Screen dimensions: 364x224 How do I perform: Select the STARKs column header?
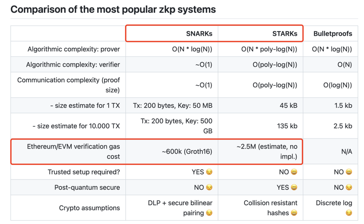(x=285, y=34)
